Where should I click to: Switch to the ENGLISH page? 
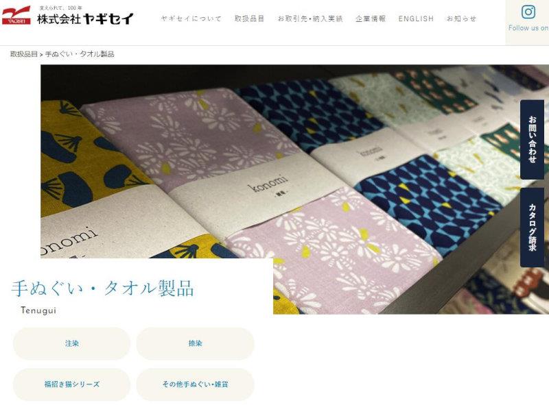coord(416,19)
